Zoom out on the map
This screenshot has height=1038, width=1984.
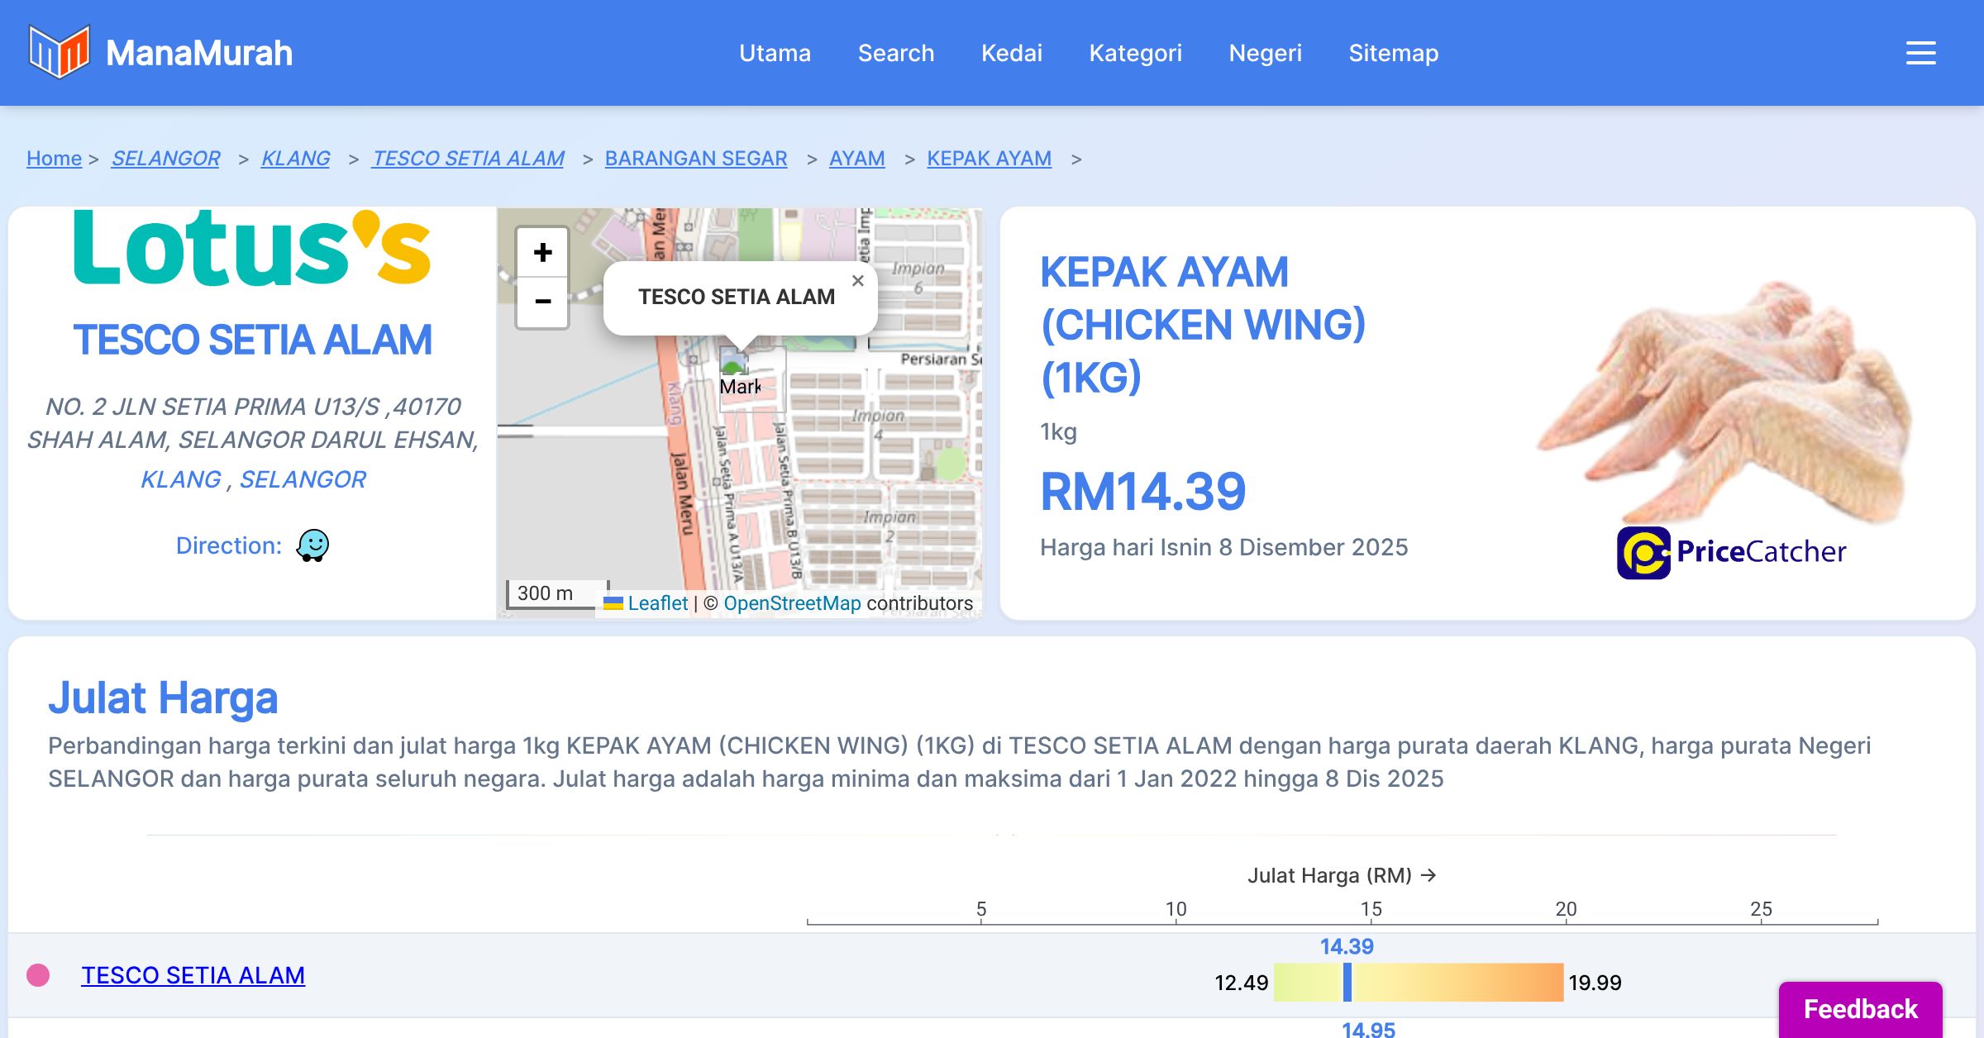click(542, 302)
